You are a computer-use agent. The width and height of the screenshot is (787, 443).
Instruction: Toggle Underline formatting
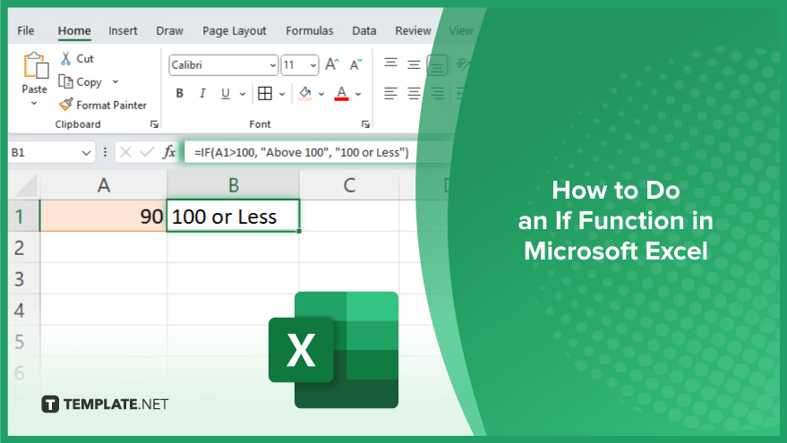pos(226,93)
